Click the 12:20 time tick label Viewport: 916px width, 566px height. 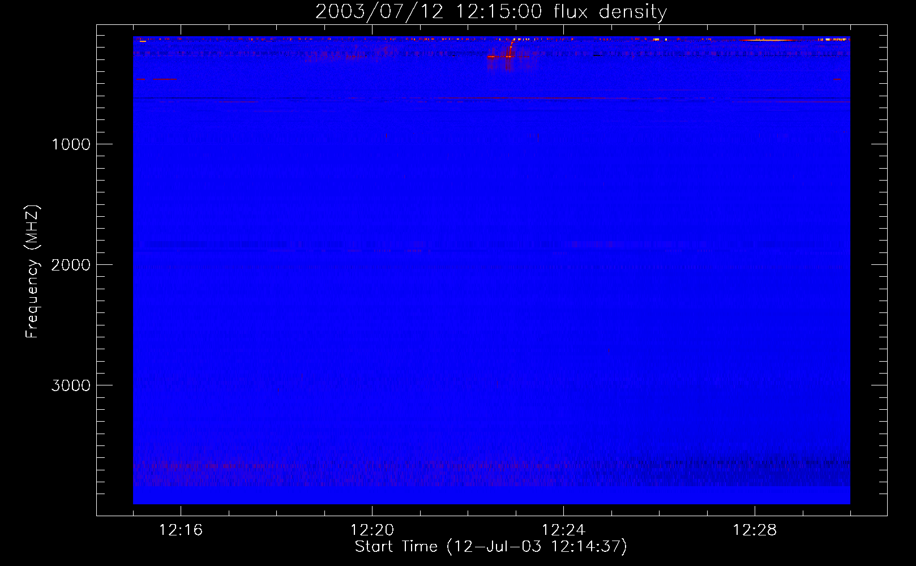click(x=372, y=530)
